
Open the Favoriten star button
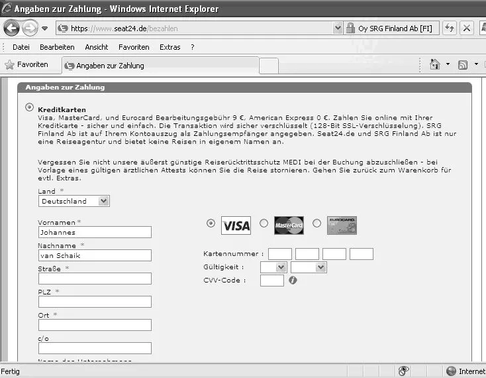tap(26, 64)
